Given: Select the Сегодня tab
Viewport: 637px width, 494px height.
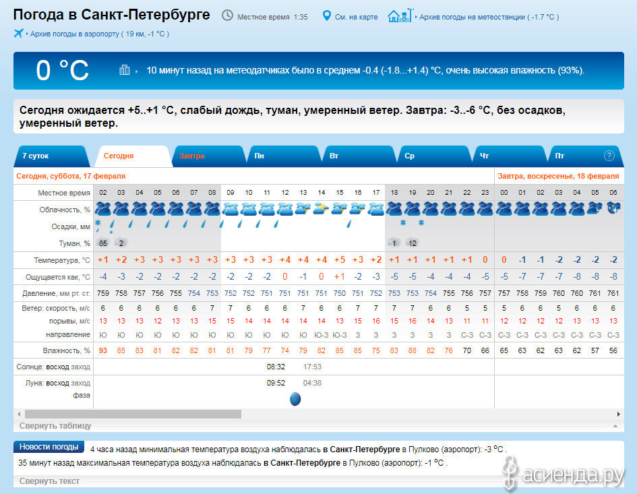Looking at the screenshot, I should tap(132, 156).
